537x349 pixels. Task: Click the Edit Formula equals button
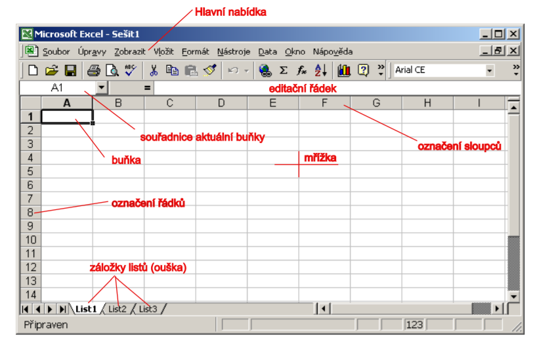click(147, 88)
